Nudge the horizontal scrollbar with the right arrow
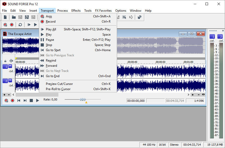This screenshot has width=225, height=148. [x=188, y=95]
